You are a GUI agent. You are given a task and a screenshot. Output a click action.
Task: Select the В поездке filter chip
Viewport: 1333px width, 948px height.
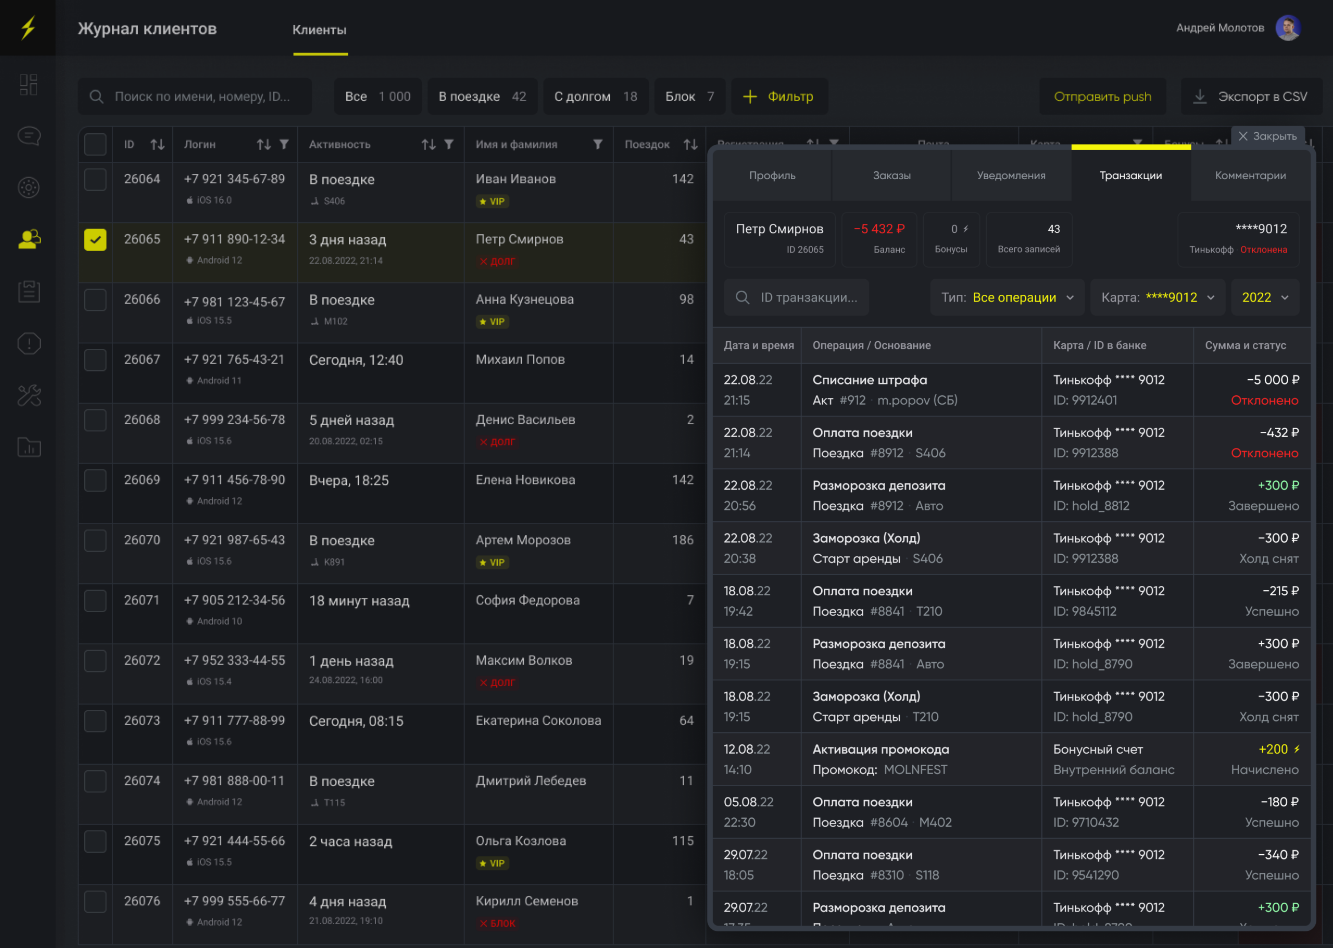(x=483, y=96)
